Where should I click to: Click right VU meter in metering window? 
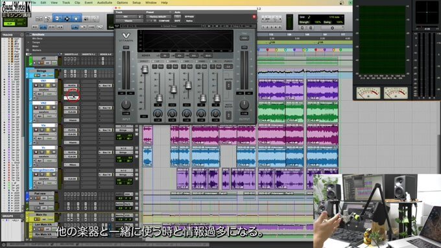click(396, 93)
